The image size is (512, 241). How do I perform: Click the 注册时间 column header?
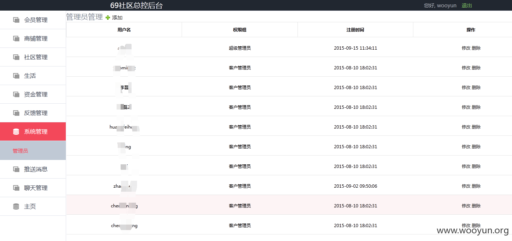coord(355,30)
